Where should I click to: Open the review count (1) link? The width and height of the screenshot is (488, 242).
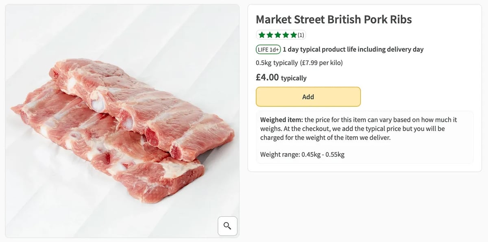pyautogui.click(x=301, y=35)
